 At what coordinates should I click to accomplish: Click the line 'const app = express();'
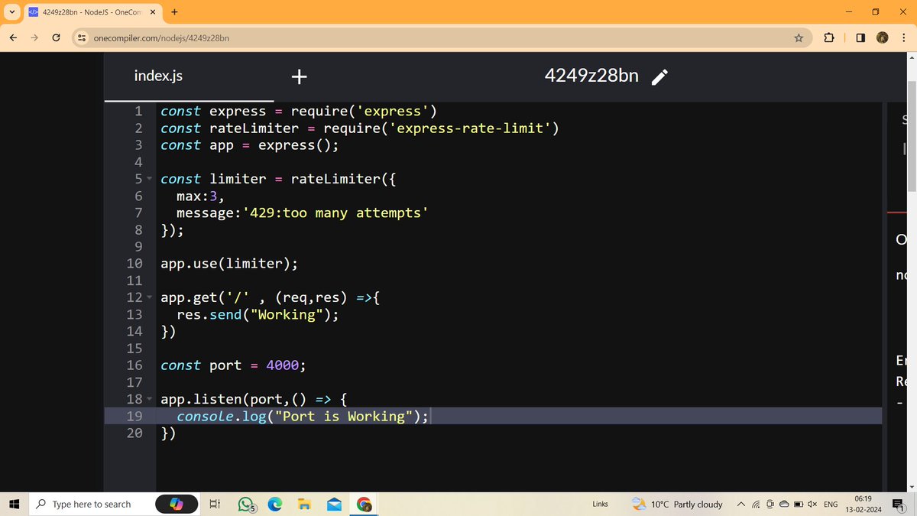point(249,145)
